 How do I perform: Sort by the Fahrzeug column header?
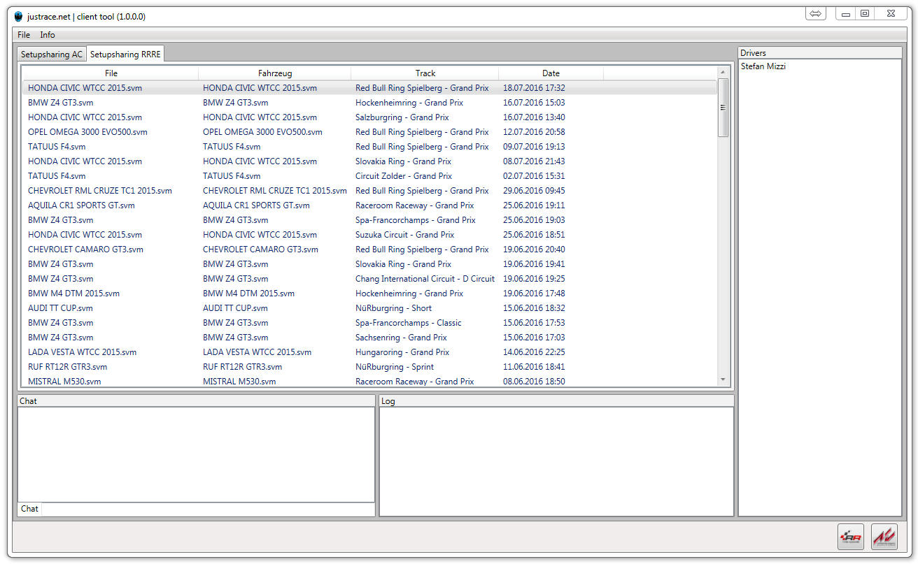[x=275, y=73]
